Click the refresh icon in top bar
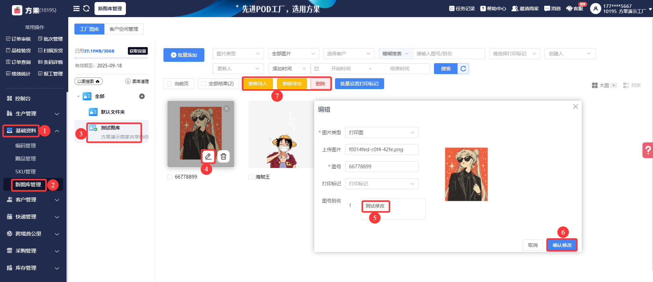Screen dimensions: 653x282 [x=86, y=9]
